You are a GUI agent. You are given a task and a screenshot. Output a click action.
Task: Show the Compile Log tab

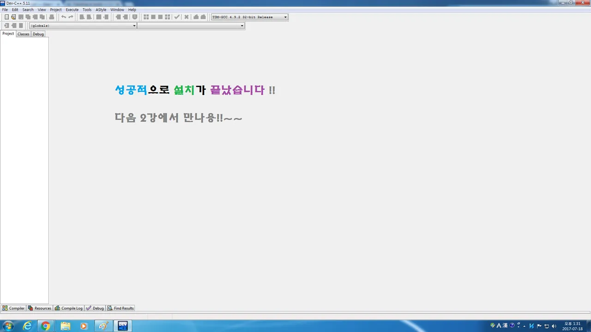(69, 308)
